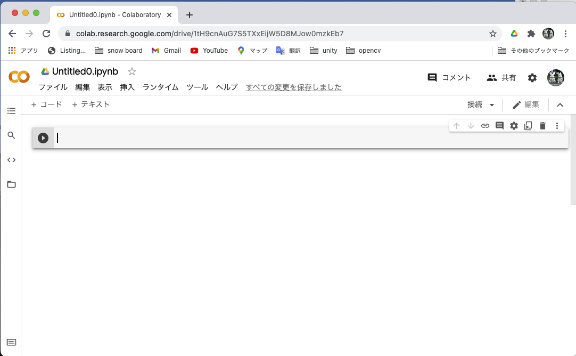Expand the 接続 connect dropdown arrow
The height and width of the screenshot is (356, 576).
click(492, 105)
